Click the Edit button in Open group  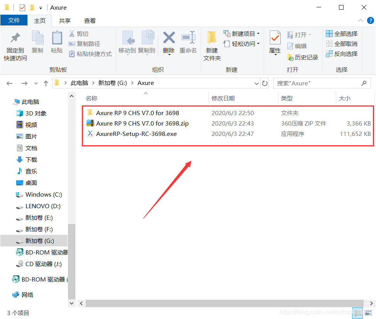pos(297,46)
